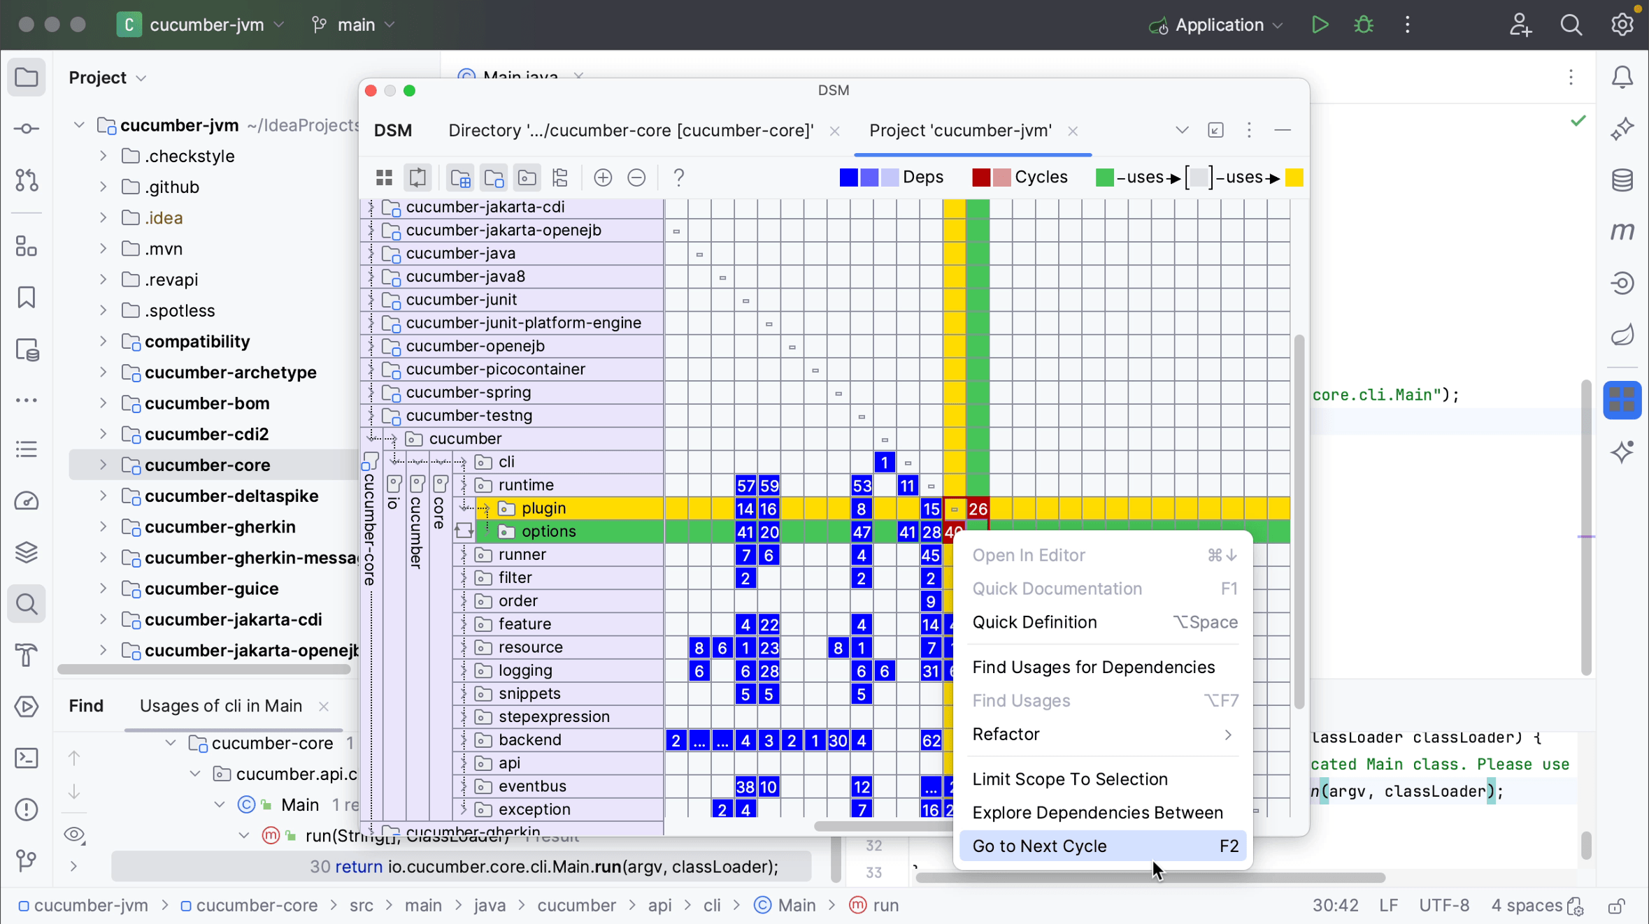Show hidden DSM tabs chevron
The image size is (1649, 924).
click(x=1182, y=131)
